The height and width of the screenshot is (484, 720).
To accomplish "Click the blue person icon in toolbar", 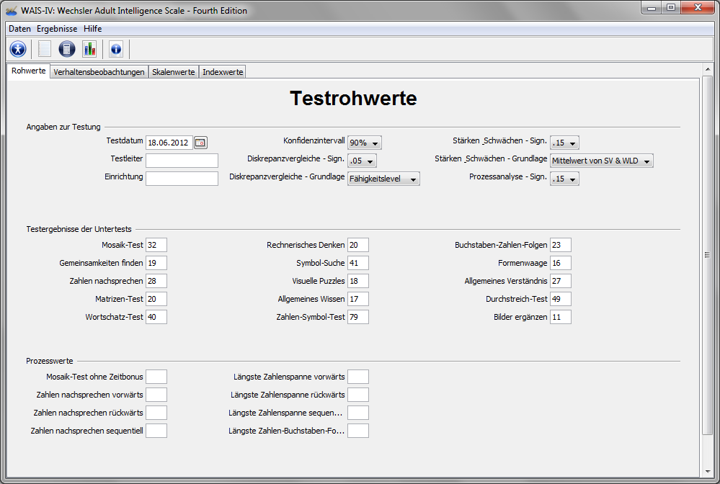I will tap(18, 49).
